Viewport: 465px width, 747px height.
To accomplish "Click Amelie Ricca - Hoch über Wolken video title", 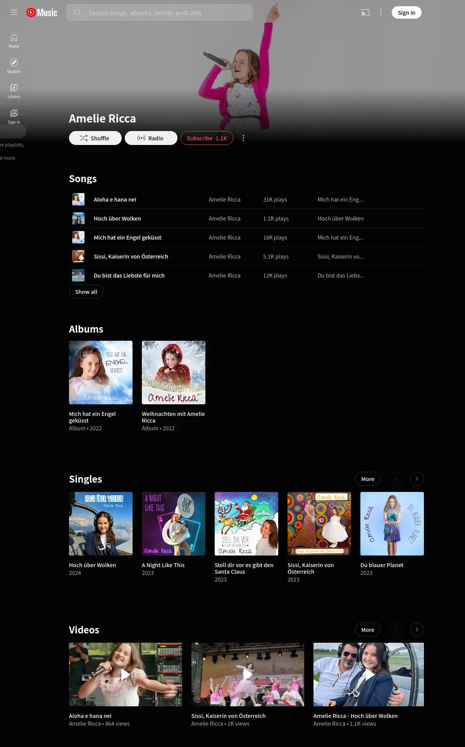I will (355, 716).
